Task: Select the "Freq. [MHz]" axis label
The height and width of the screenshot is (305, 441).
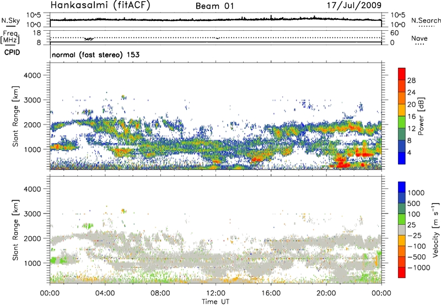Action: 10,37
